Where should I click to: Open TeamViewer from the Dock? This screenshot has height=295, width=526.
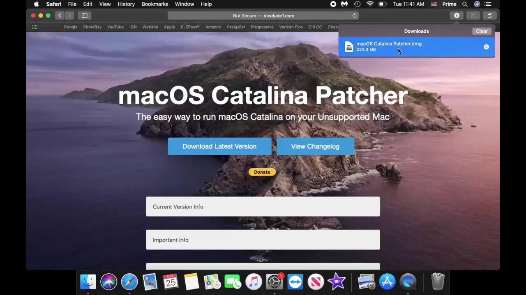tap(295, 282)
